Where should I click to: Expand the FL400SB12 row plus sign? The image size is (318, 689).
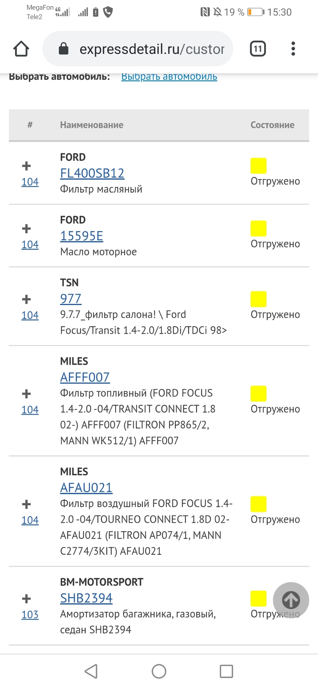[x=26, y=166]
